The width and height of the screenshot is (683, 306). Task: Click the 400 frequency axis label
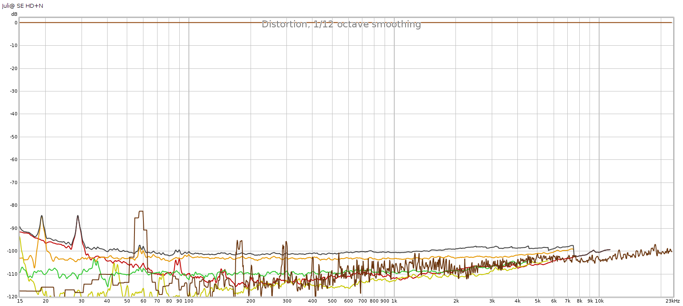(312, 301)
